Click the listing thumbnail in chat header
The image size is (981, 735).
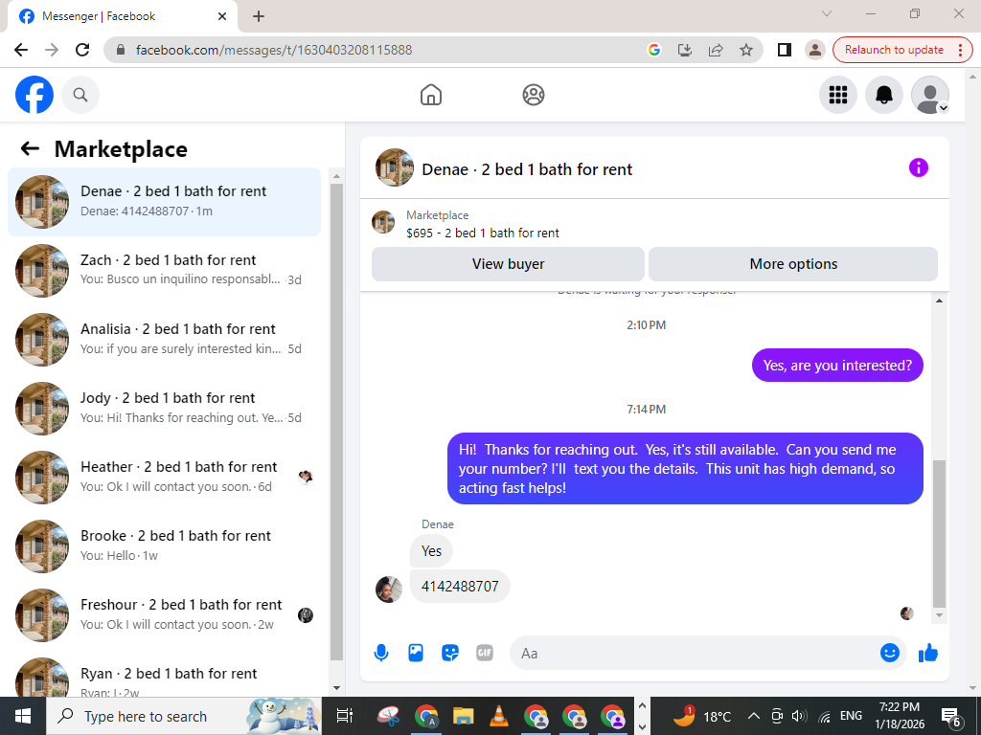point(394,167)
